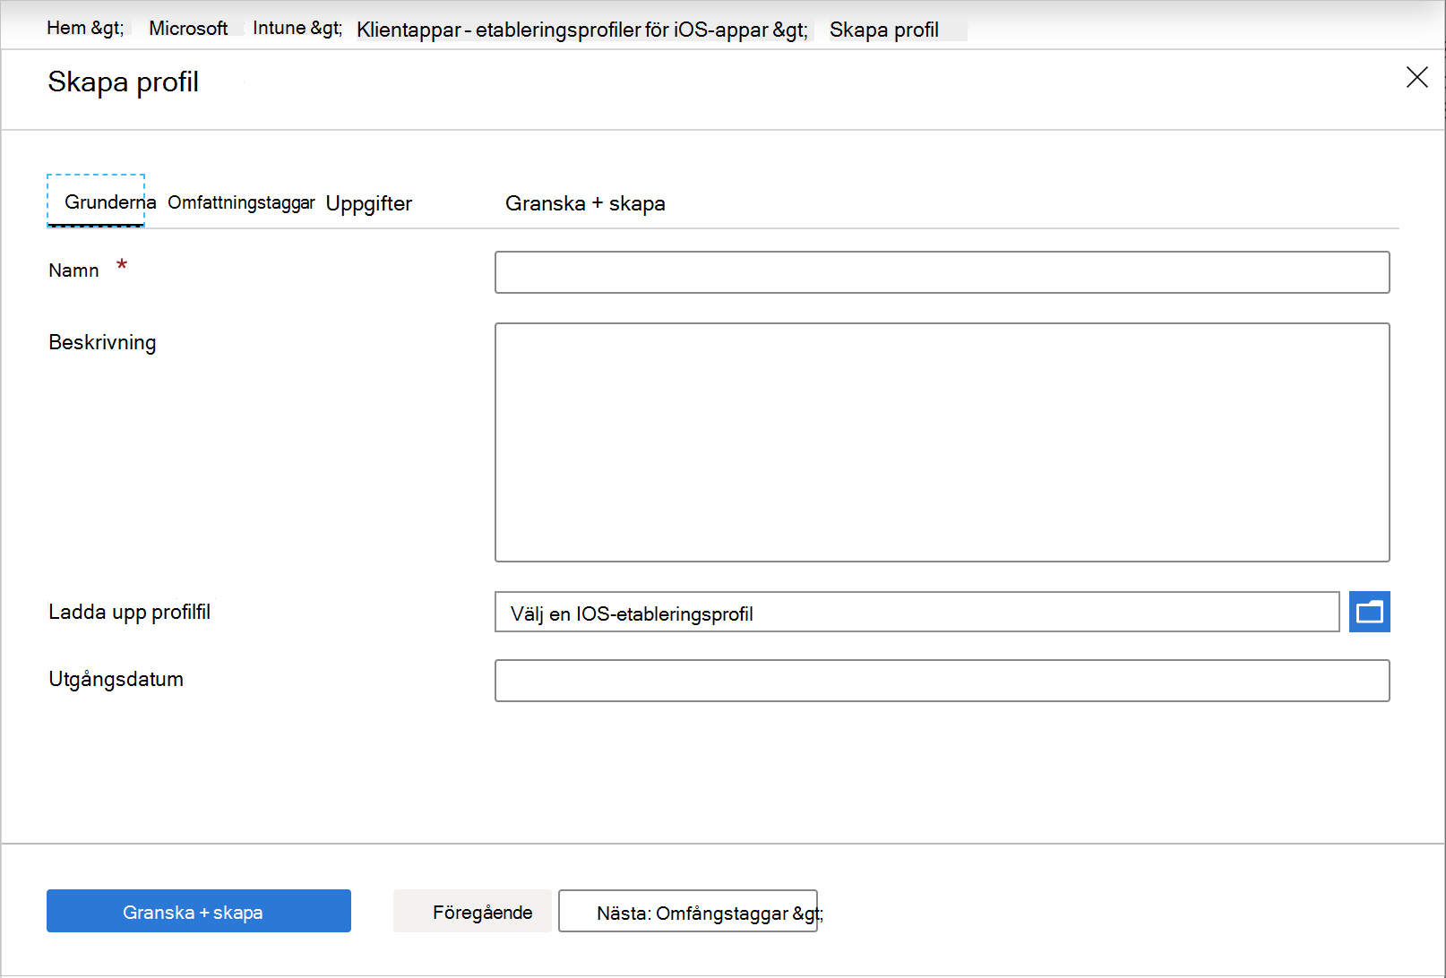Go to the Granska + skapa tab
The width and height of the screenshot is (1446, 978).
coord(585,203)
